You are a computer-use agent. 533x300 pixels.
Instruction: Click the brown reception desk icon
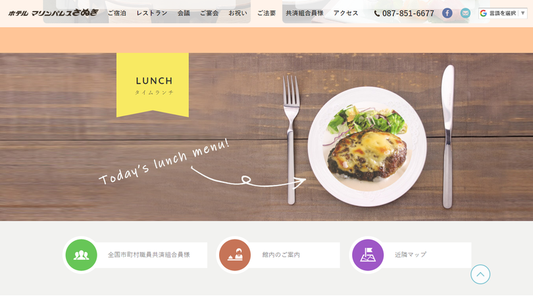click(x=234, y=255)
